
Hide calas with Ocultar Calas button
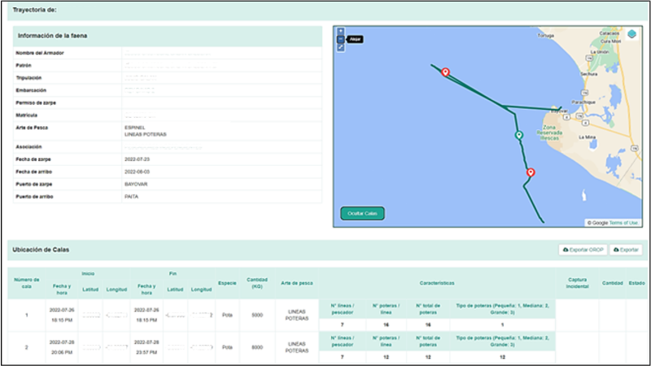pos(362,213)
